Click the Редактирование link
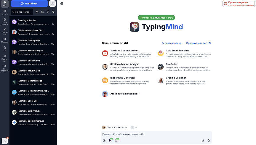 (x=172, y=43)
